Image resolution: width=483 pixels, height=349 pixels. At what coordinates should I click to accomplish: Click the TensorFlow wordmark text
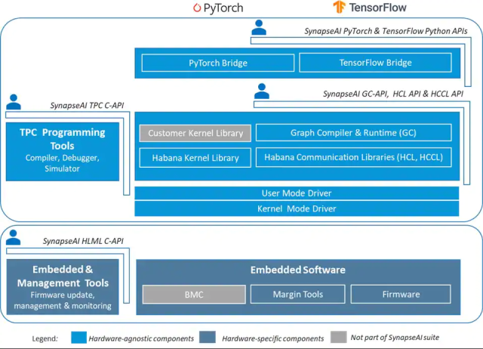(x=377, y=8)
